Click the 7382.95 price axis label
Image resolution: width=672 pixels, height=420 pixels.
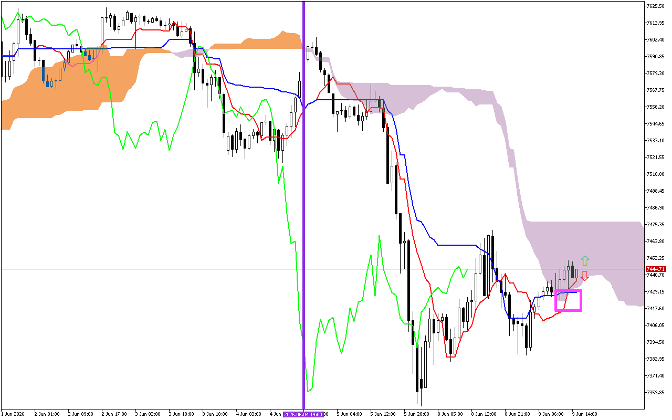click(x=656, y=359)
